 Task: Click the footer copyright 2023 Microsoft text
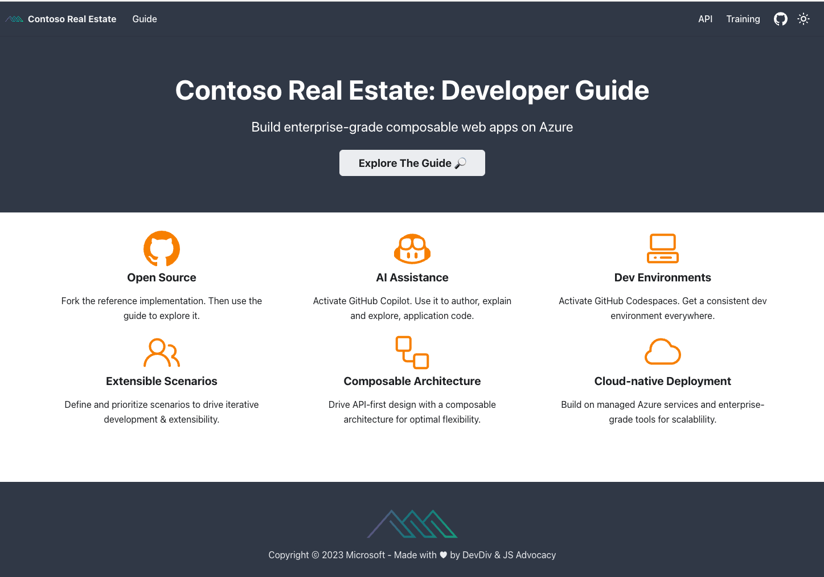(412, 555)
